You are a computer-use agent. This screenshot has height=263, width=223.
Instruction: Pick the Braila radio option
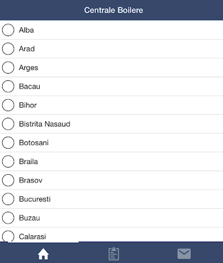8,162
